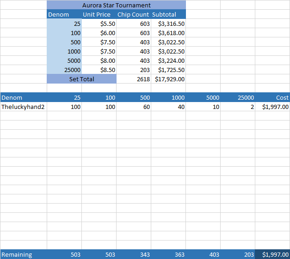Click the $1,997.00 cost cell for Theluckyhand2

click(272, 107)
